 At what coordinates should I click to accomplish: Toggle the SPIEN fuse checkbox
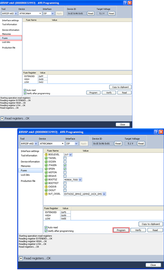pos(65,169)
